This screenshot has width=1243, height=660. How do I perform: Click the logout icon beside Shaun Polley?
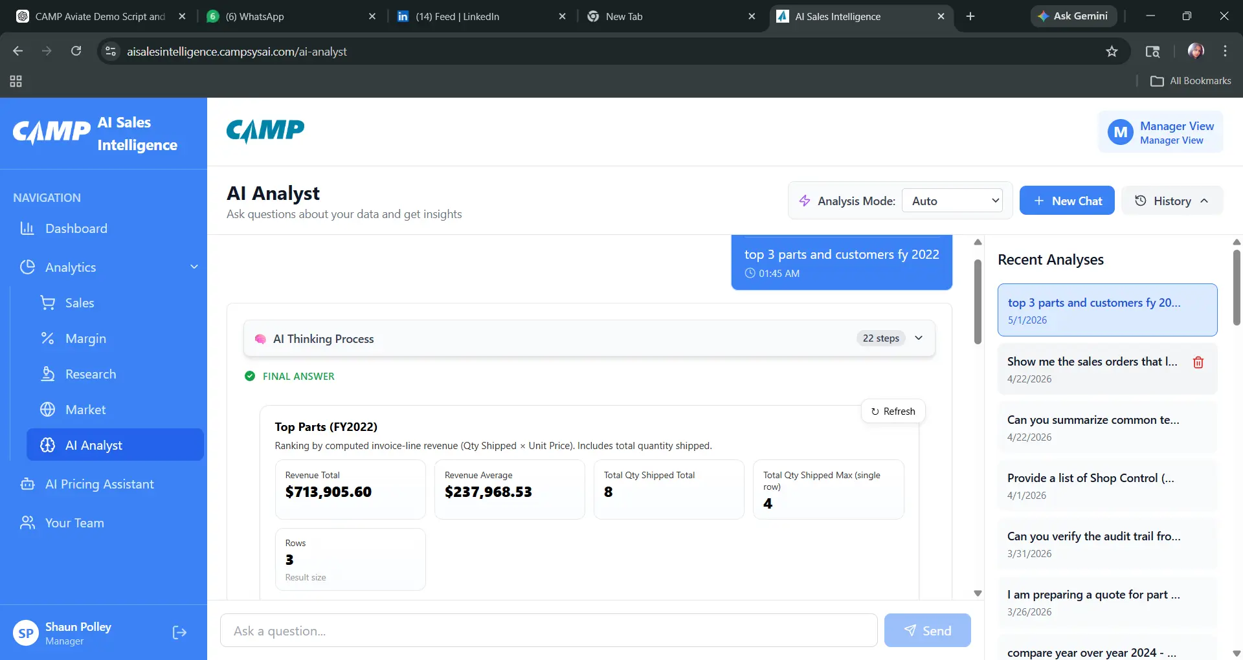coord(179,633)
